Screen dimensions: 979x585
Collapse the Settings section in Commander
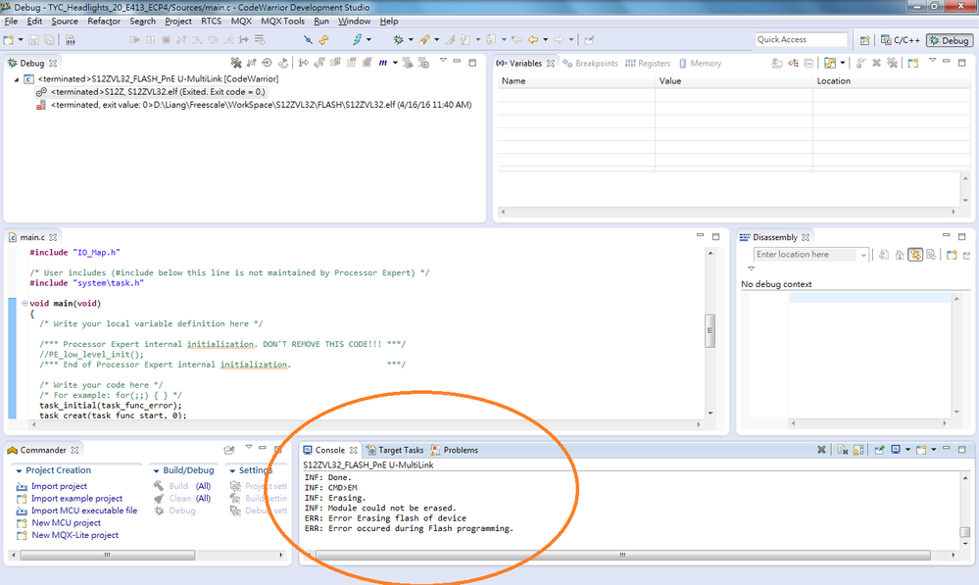tap(232, 470)
